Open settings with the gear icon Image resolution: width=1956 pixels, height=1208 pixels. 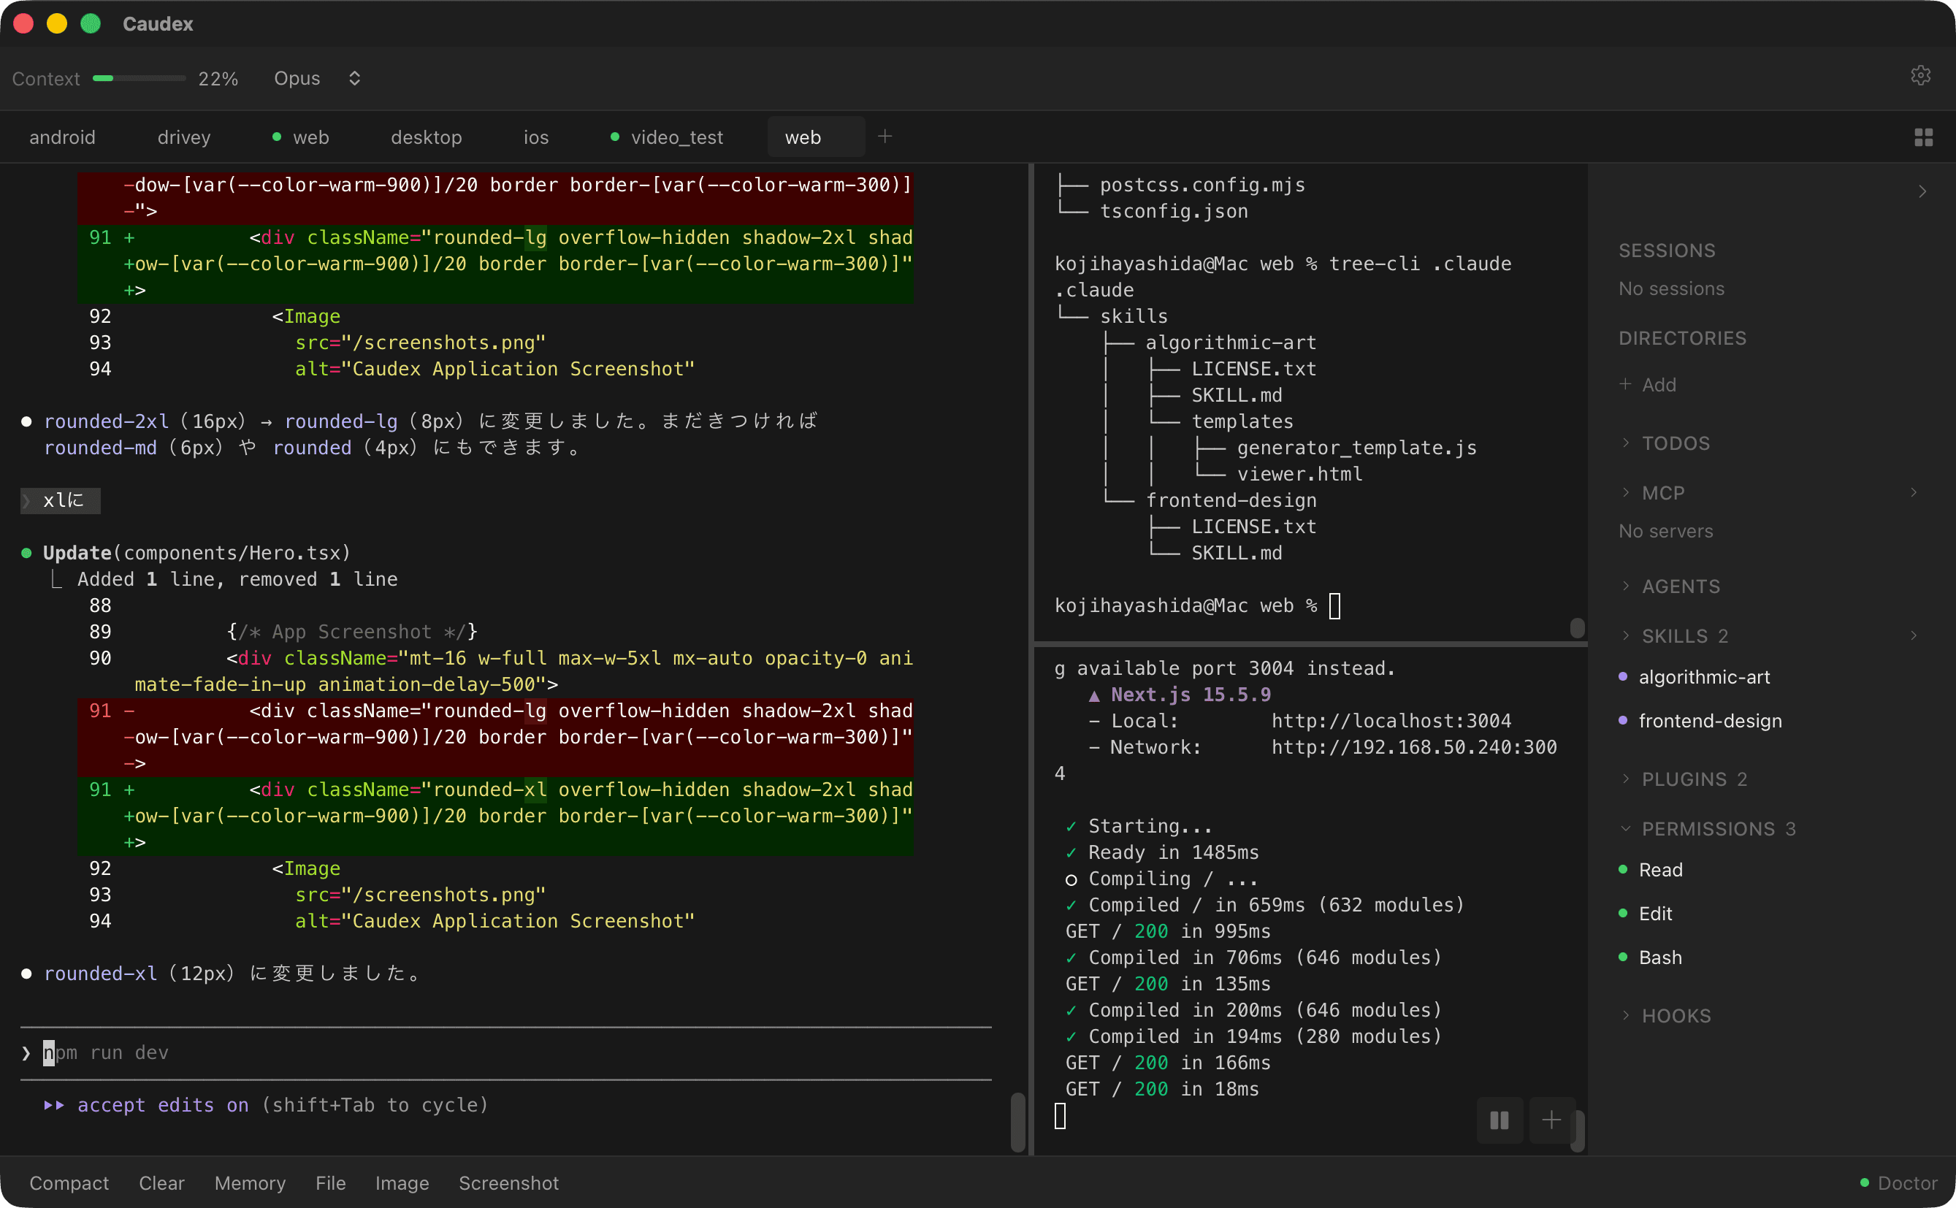(1920, 76)
